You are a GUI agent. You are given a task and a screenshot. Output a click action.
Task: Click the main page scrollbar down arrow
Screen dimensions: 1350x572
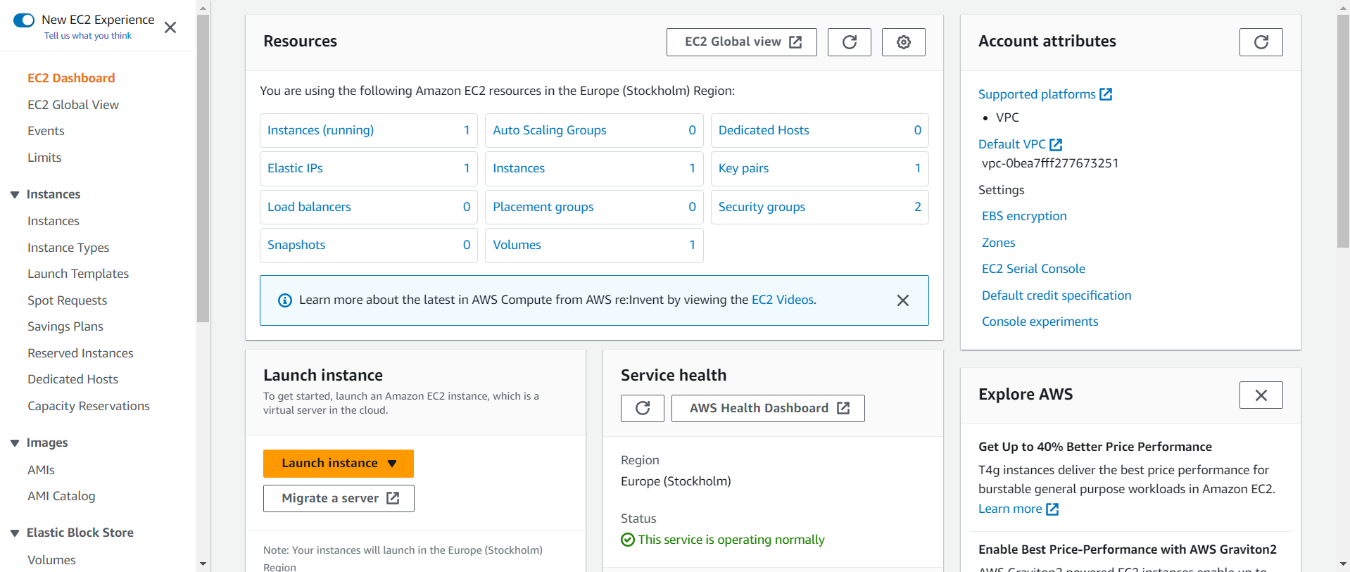point(1343,564)
